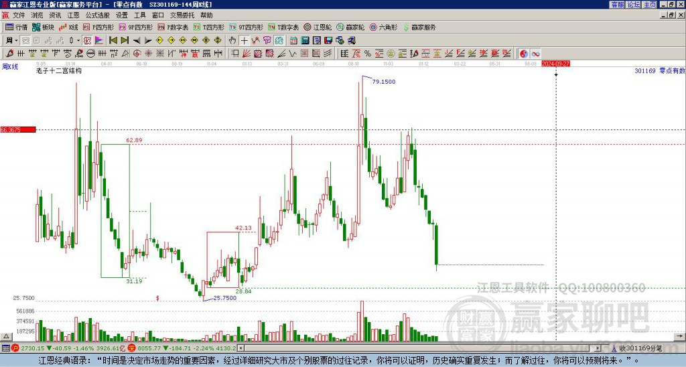Click the 301169 零点有数 stock label

(659, 70)
